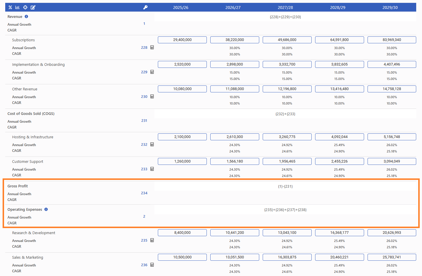Open calculator for Research & Development
The image size is (422, 276).
tap(152, 240)
